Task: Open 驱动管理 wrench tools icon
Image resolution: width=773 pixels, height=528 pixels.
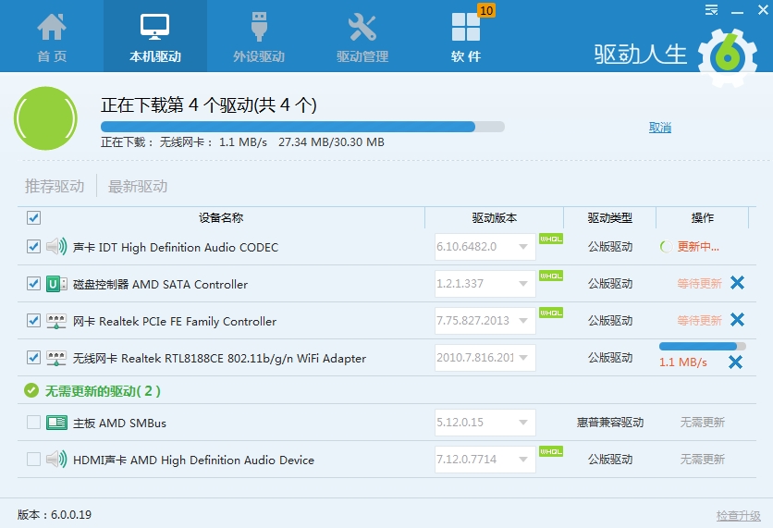Action: click(362, 28)
